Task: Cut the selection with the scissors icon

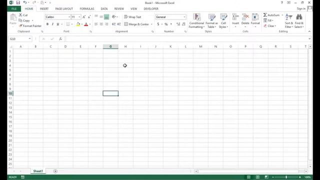Action: tap(23, 15)
